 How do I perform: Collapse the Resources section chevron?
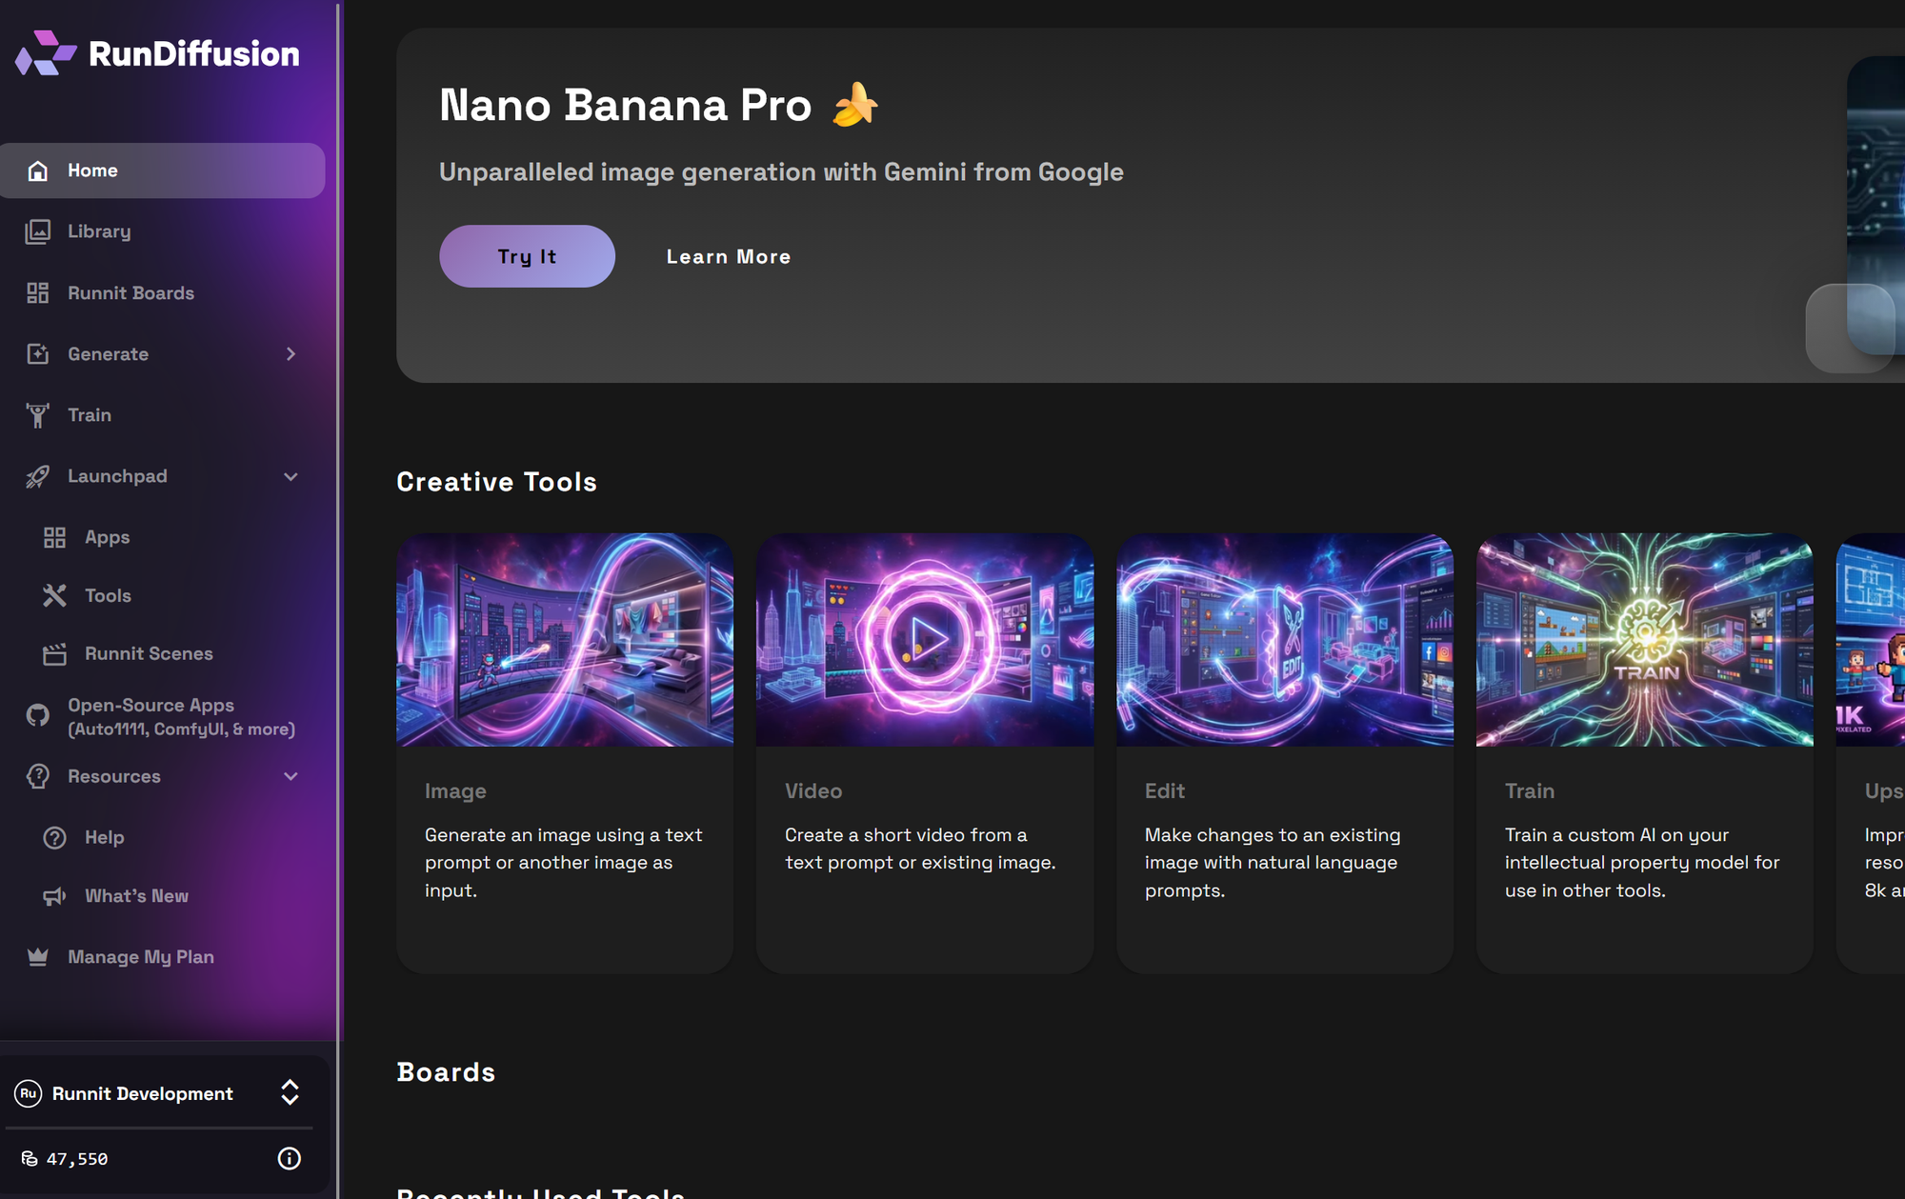click(291, 776)
